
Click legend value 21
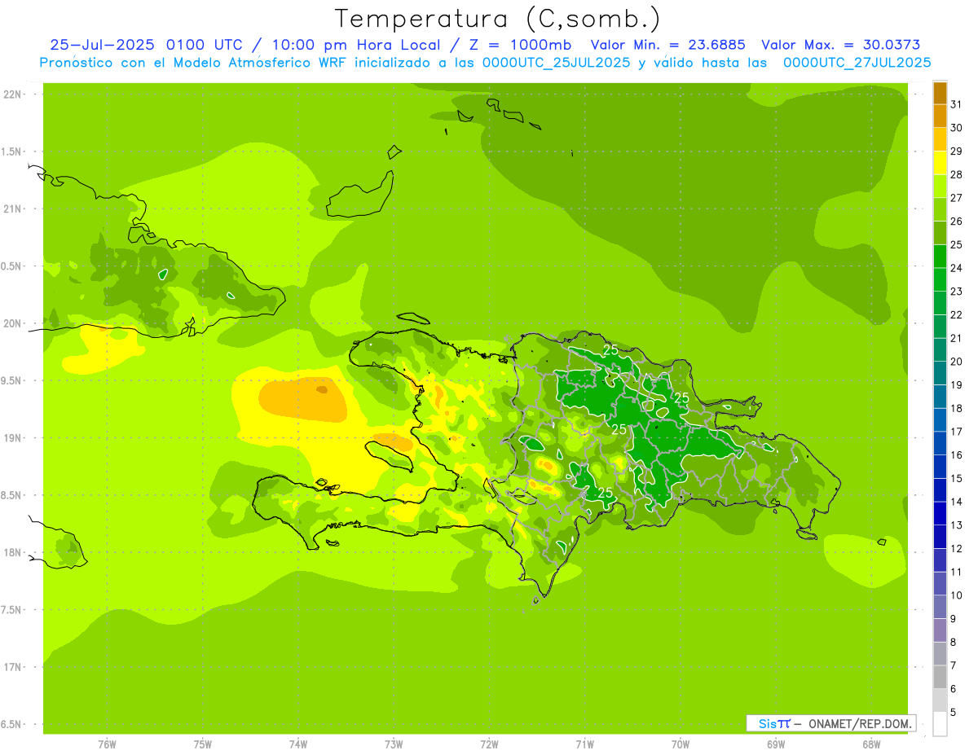957,338
